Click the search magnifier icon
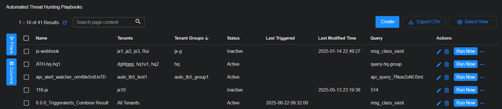502x109 pixels. (138, 22)
